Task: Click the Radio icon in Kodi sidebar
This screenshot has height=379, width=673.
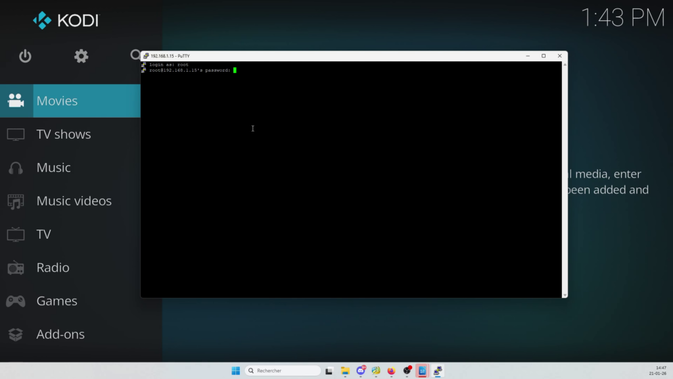Action: [16, 268]
